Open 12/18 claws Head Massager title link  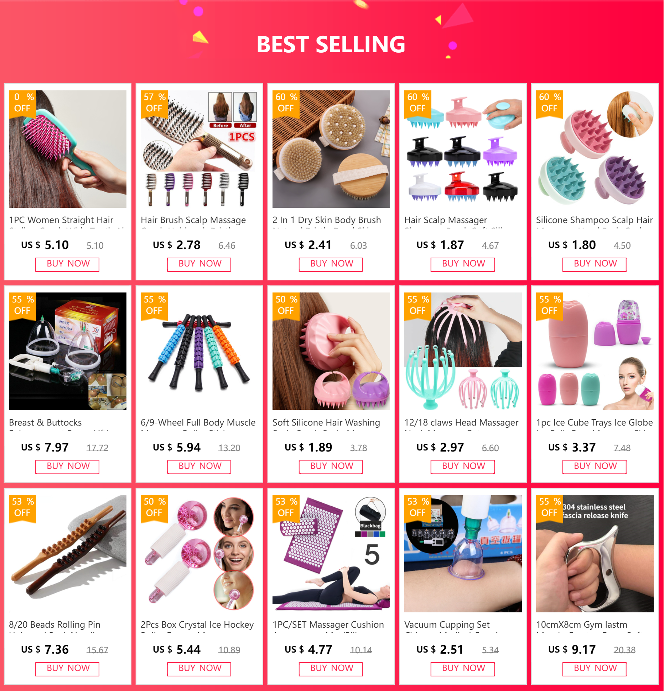click(x=461, y=422)
